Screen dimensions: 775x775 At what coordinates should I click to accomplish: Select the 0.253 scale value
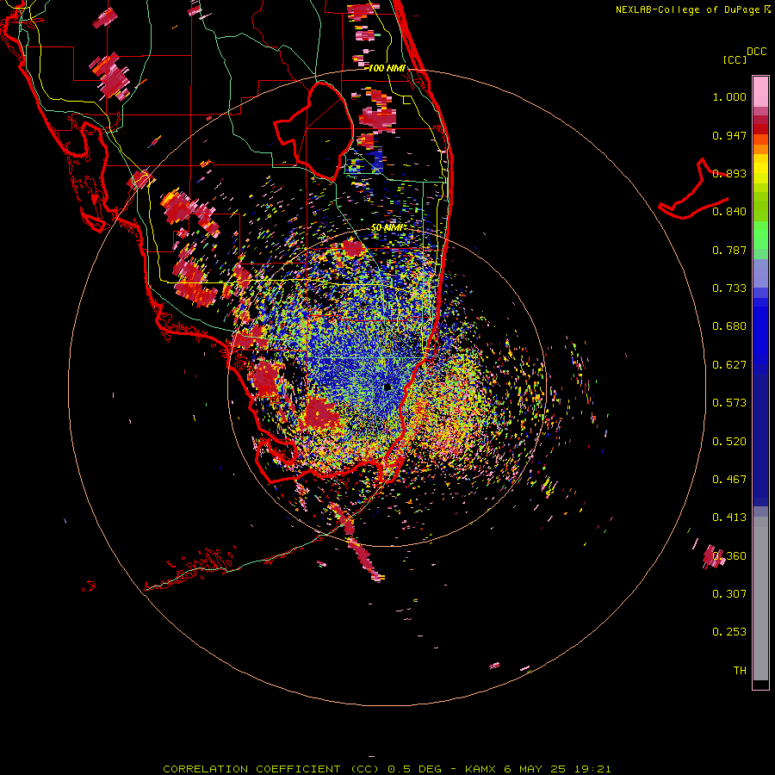pyautogui.click(x=729, y=632)
